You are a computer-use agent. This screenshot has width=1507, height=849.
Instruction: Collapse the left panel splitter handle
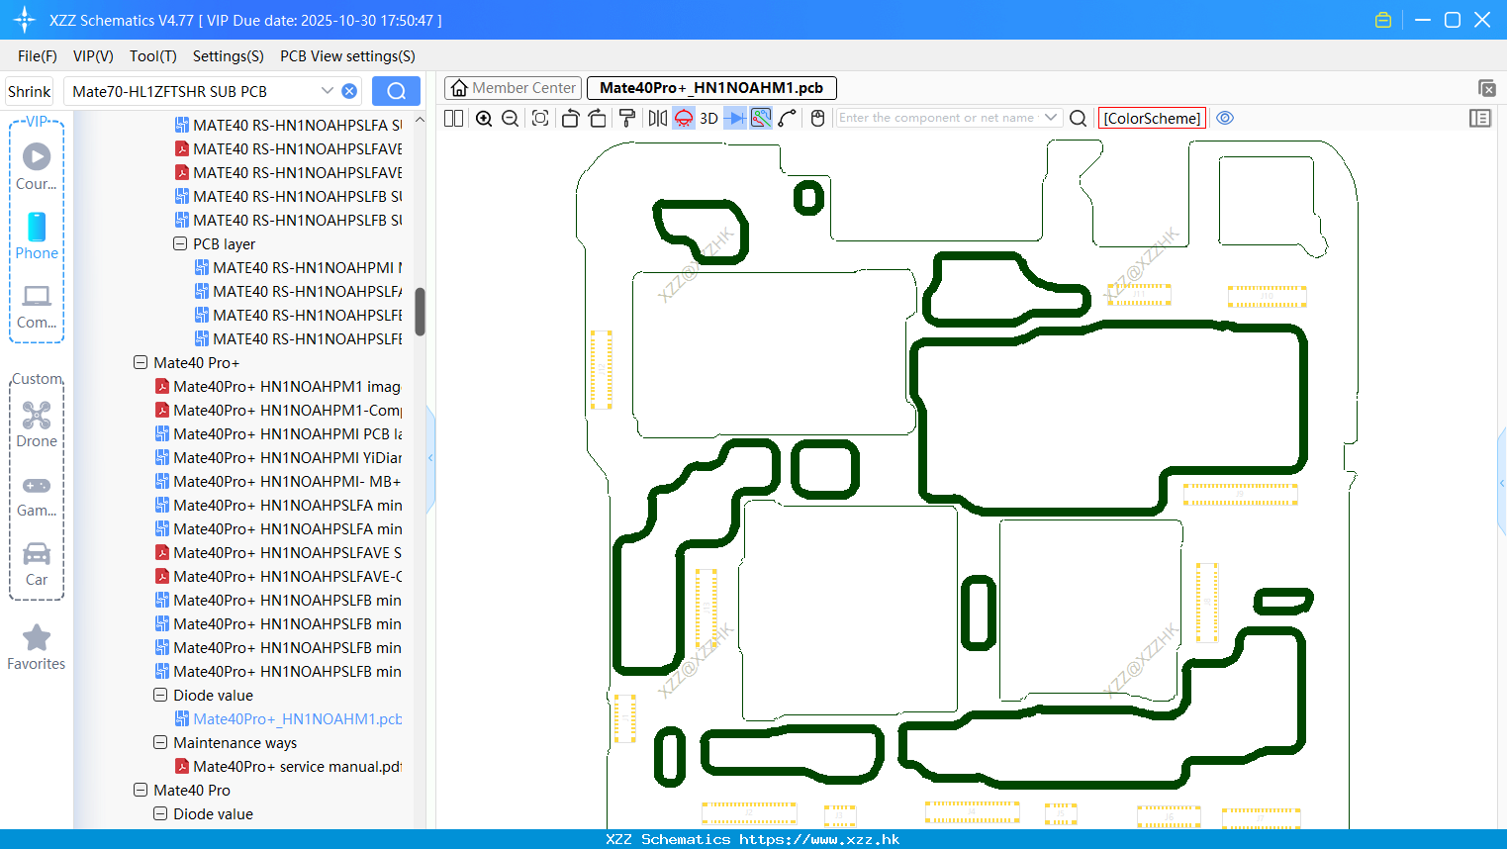click(x=430, y=458)
